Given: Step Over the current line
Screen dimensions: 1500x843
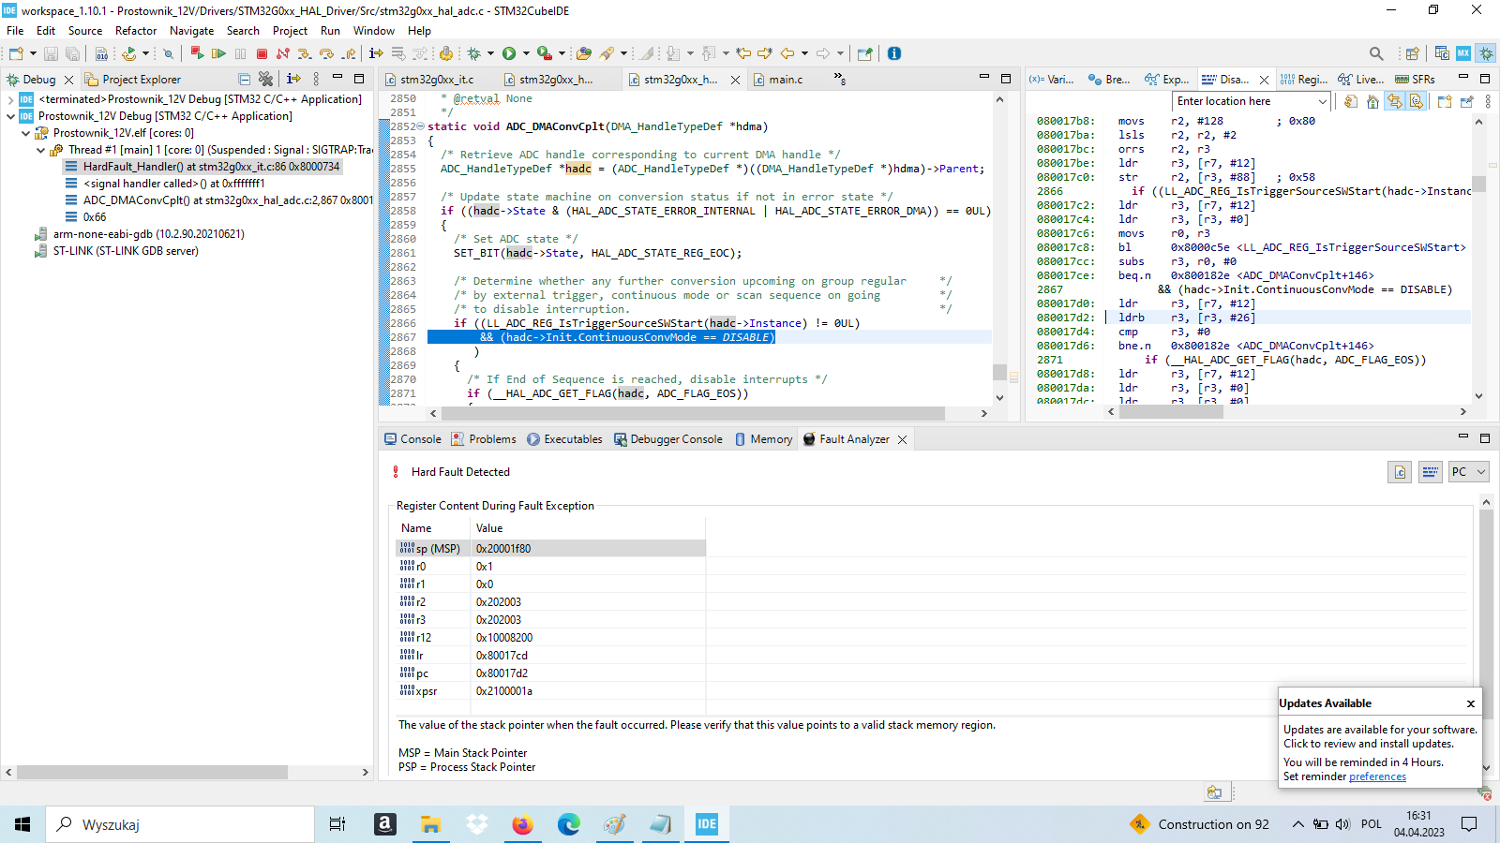Looking at the screenshot, I should coord(326,53).
